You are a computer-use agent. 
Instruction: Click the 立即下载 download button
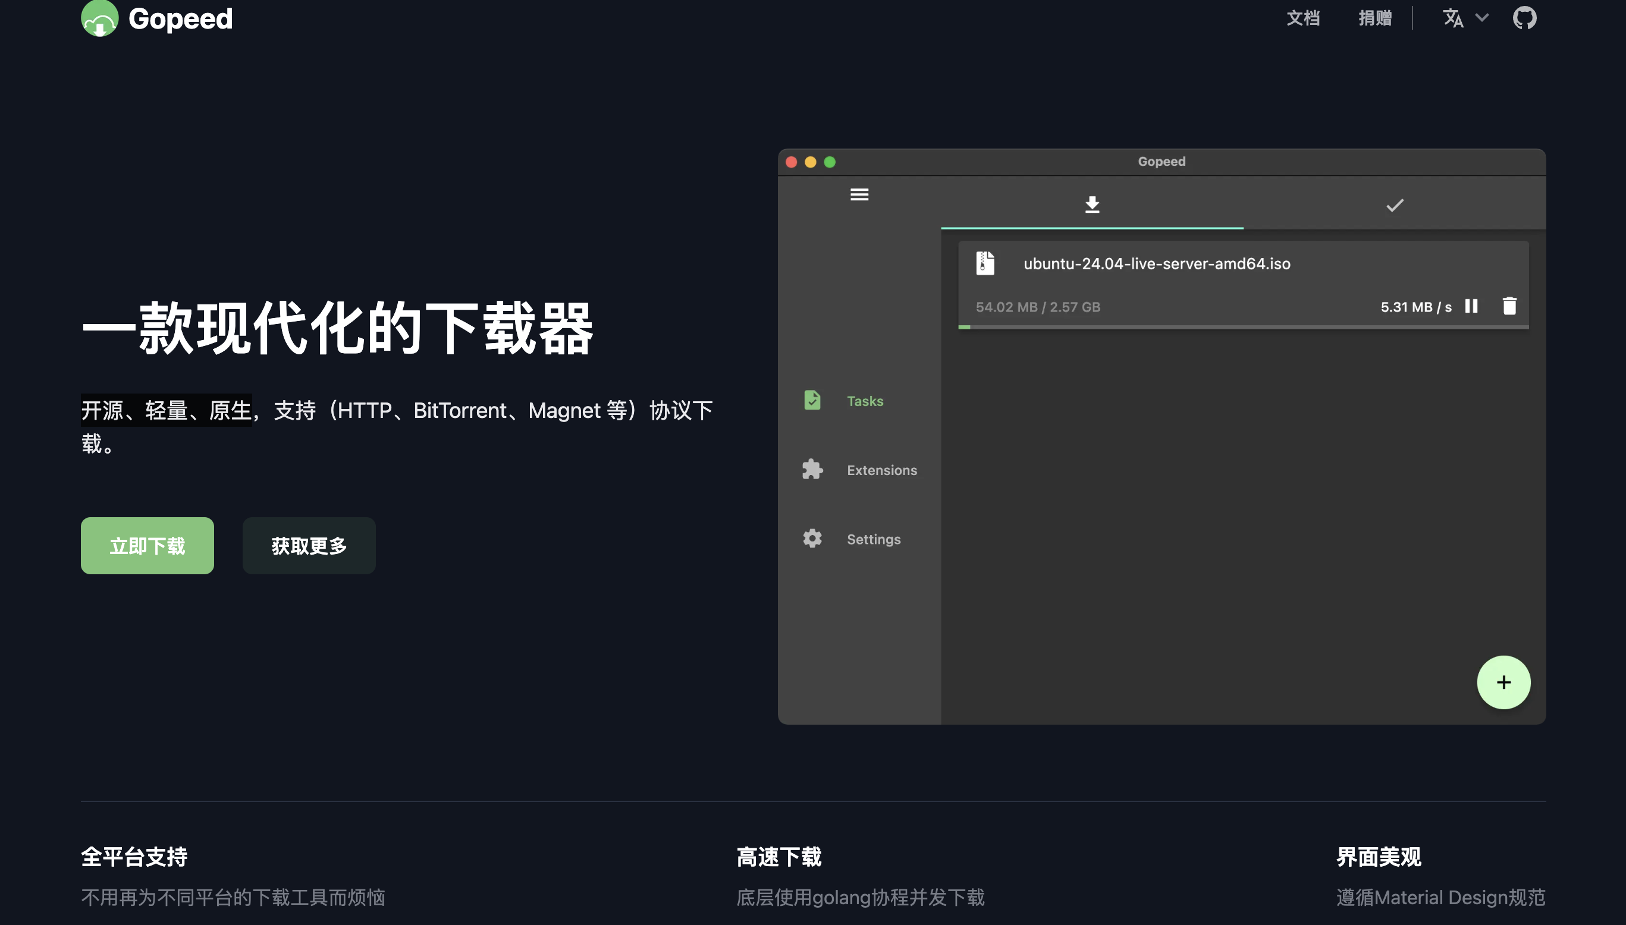[147, 546]
